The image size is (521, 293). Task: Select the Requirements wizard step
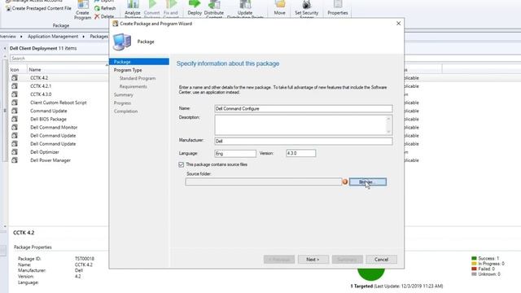pyautogui.click(x=134, y=86)
